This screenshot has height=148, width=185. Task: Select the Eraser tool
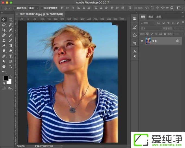coord(4,46)
